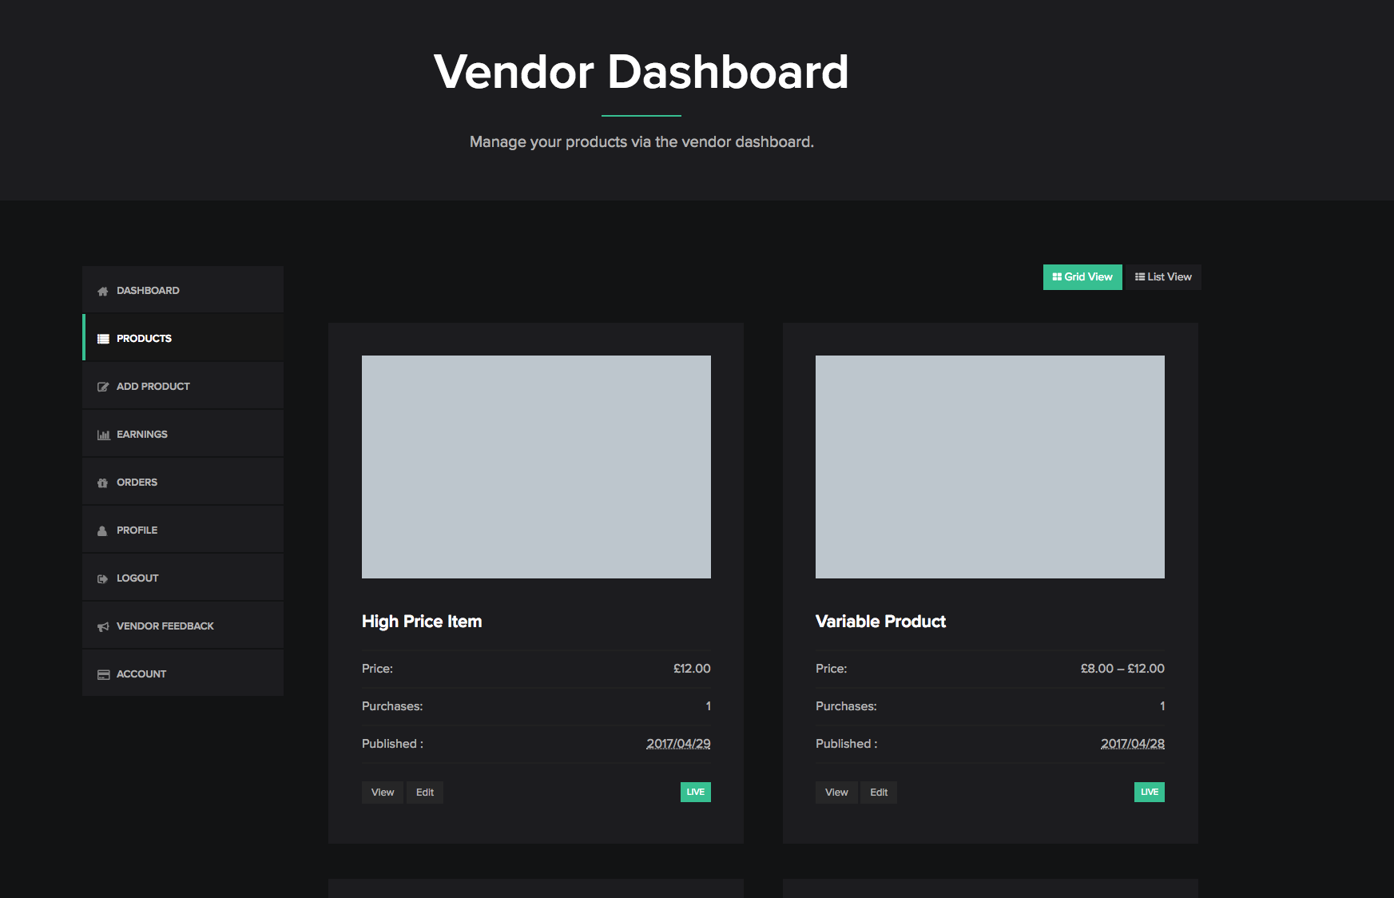Image resolution: width=1394 pixels, height=898 pixels.
Task: View the Variable Product
Action: click(836, 793)
